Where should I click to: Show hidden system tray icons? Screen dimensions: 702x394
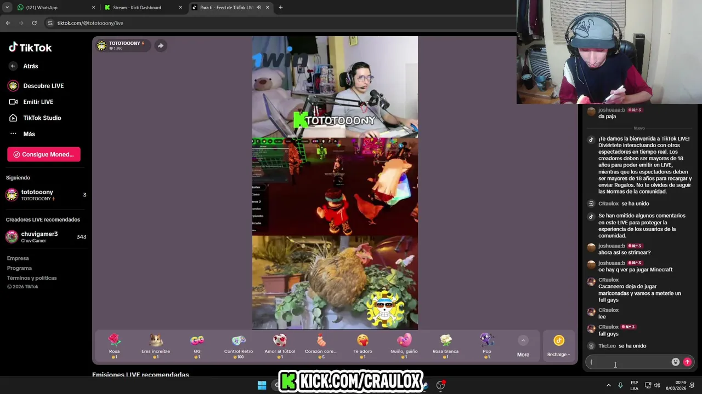[608, 385]
